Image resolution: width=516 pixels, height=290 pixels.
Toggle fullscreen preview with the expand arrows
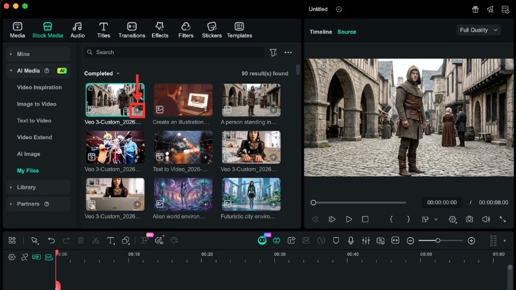(x=502, y=220)
